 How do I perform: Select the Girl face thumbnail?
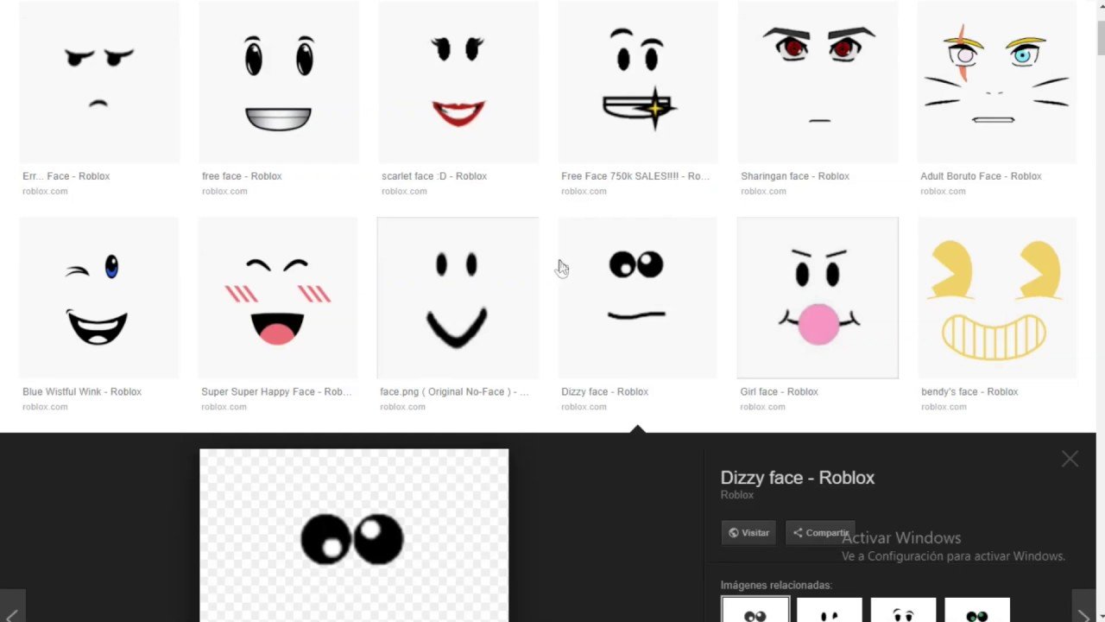click(x=818, y=298)
